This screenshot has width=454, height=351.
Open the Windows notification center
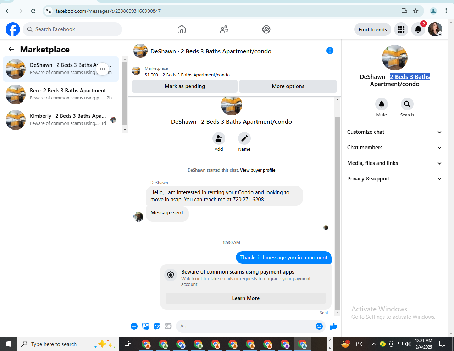point(442,344)
